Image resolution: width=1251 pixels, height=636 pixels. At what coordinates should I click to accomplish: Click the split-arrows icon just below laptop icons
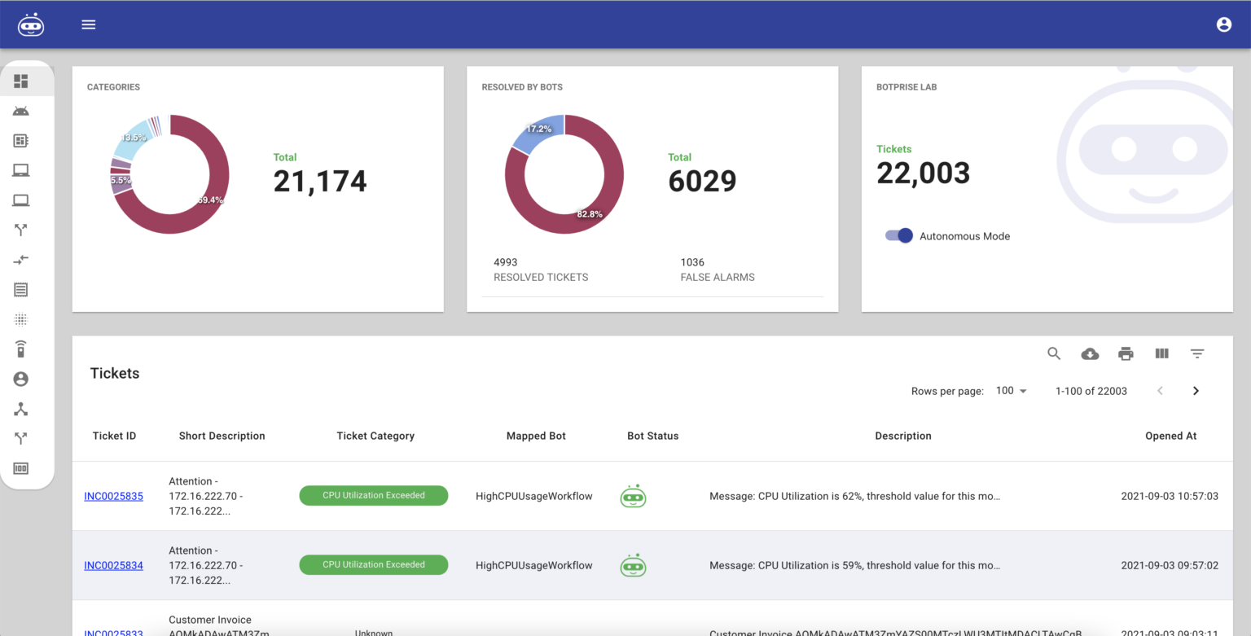[x=21, y=230]
